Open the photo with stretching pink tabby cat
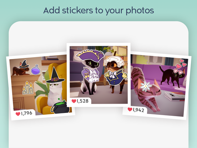The height and width of the screenshot is (148, 197). [x=157, y=85]
